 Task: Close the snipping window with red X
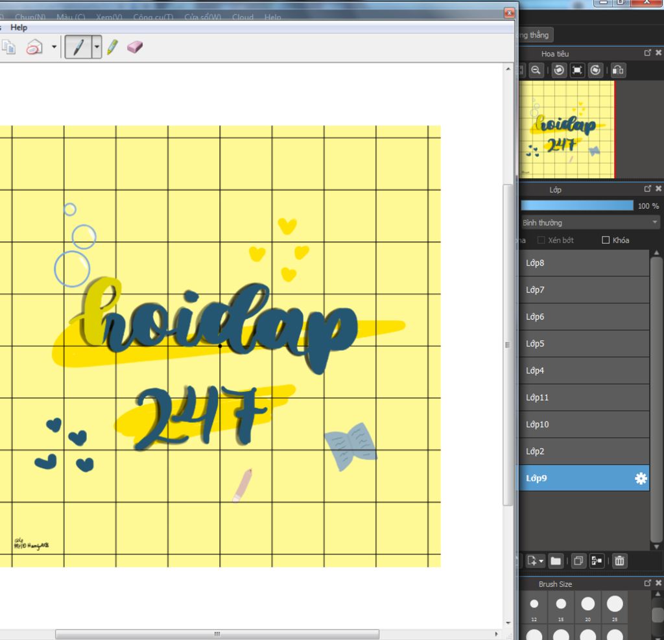(510, 13)
